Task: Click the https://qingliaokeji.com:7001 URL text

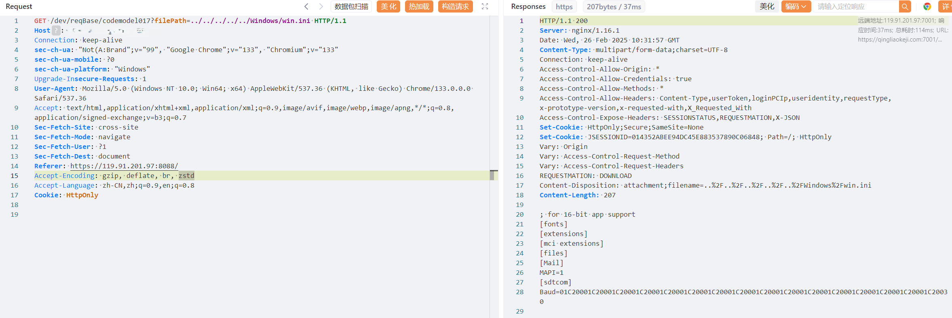Action: click(x=900, y=40)
